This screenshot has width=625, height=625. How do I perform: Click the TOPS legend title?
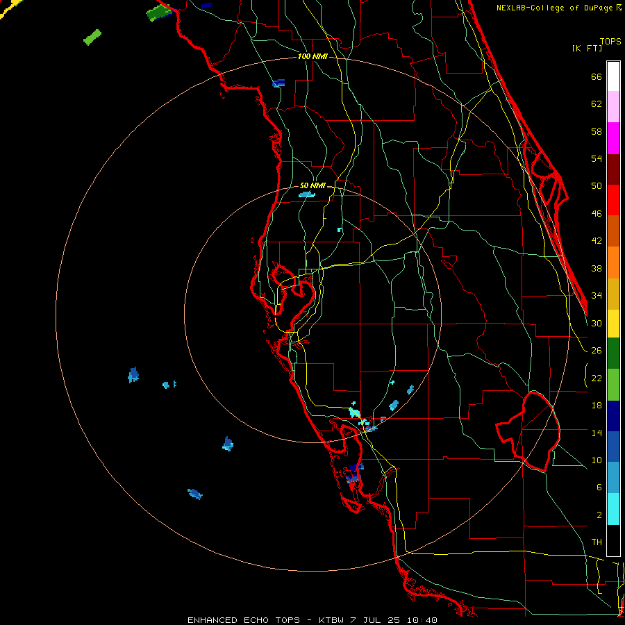point(610,41)
